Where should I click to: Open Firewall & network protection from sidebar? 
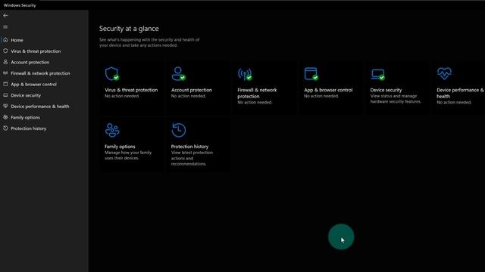[40, 73]
